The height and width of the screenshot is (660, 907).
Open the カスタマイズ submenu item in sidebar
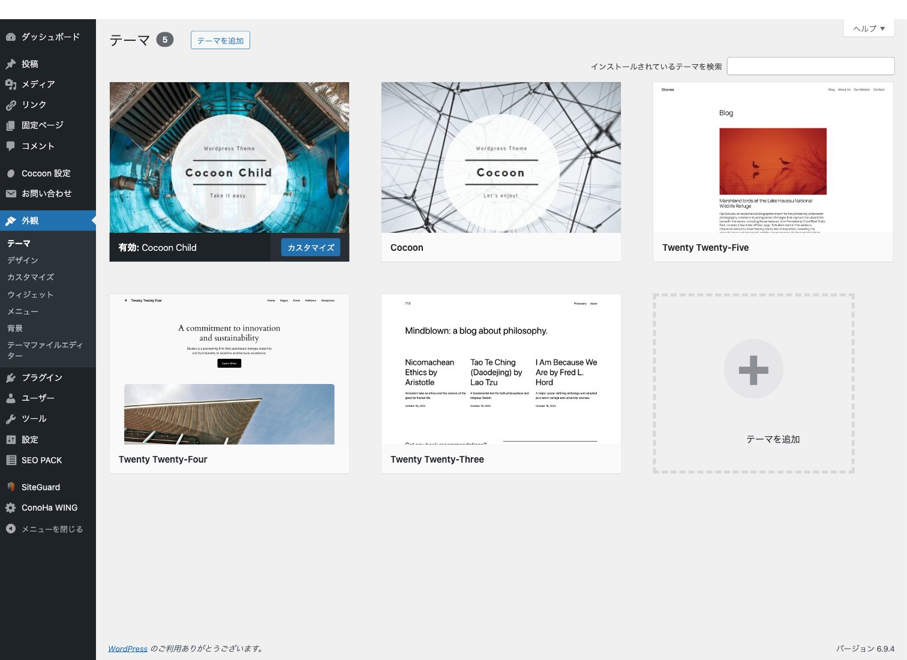[x=31, y=277]
